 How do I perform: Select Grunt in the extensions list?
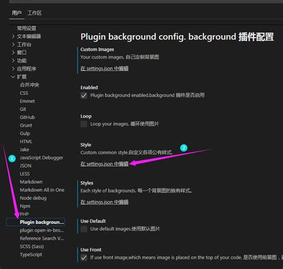point(26,125)
